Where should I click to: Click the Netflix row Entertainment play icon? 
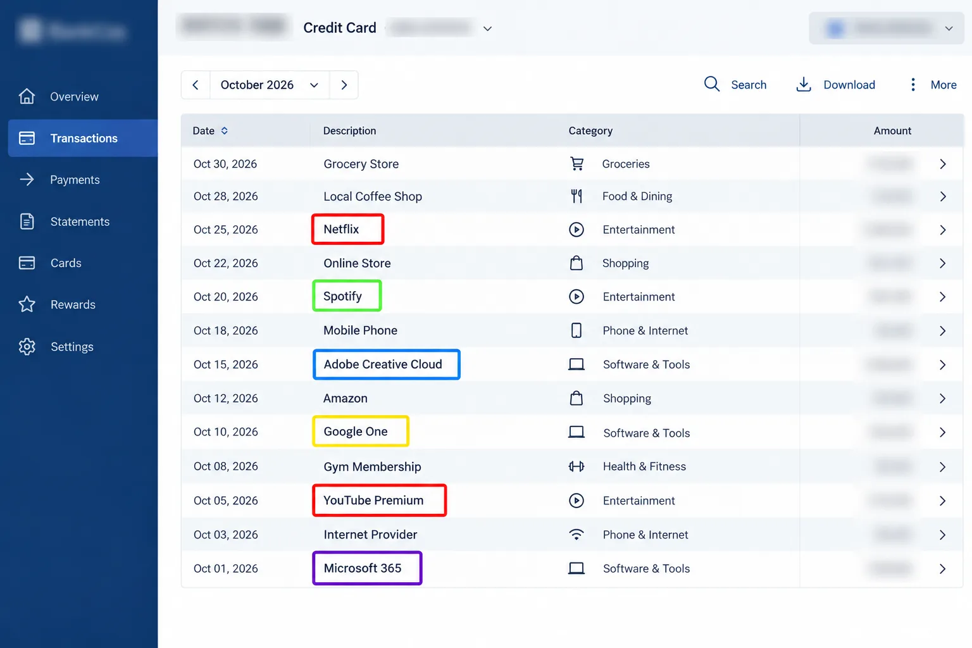pyautogui.click(x=576, y=230)
